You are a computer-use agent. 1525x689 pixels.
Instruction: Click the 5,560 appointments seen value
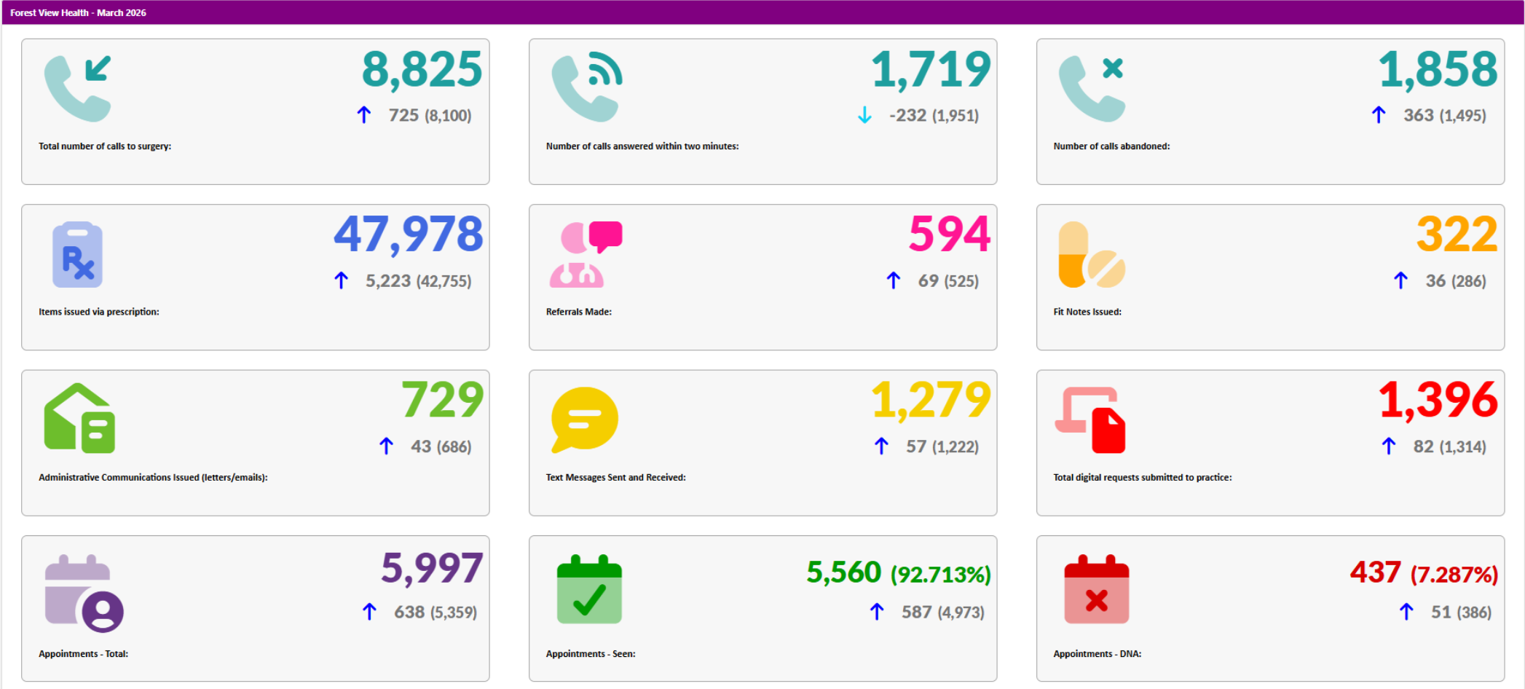tap(843, 572)
